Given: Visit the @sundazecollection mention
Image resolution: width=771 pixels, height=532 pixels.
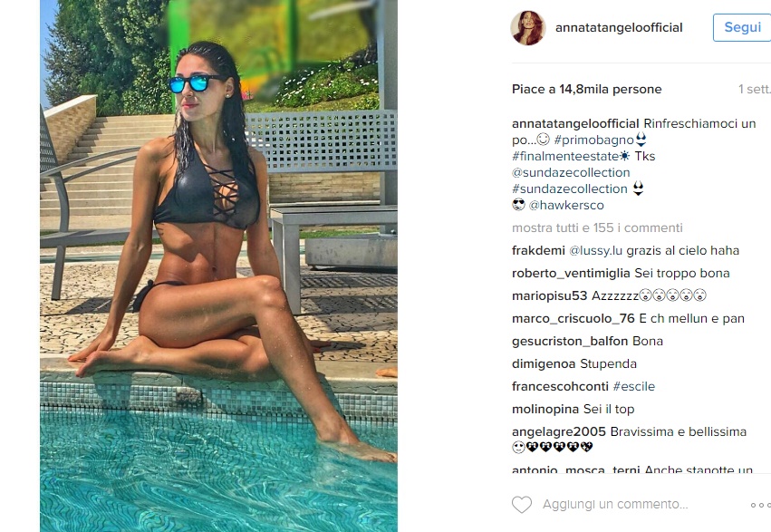Looking at the screenshot, I should (x=571, y=172).
